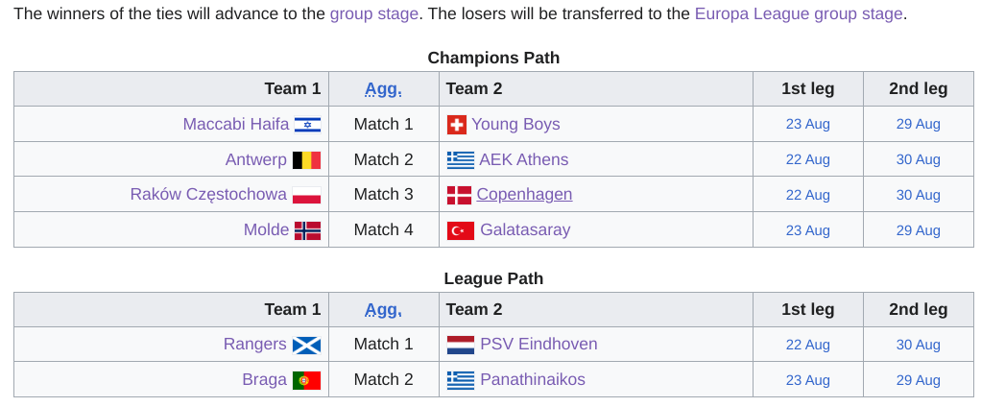Open the Europa League group stage link

point(799,13)
